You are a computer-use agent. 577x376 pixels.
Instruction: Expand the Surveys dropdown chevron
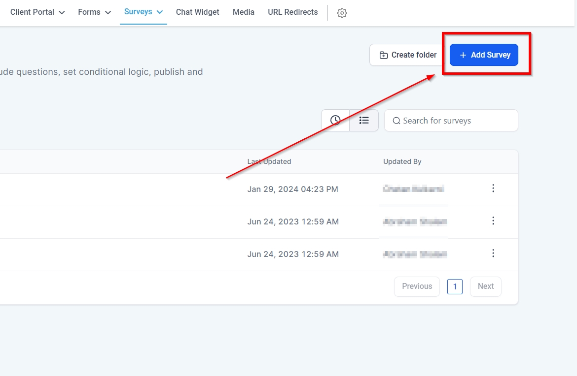[x=159, y=12]
